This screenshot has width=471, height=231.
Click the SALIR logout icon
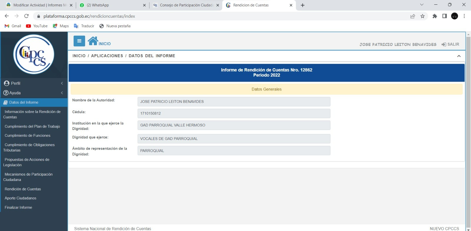(444, 44)
